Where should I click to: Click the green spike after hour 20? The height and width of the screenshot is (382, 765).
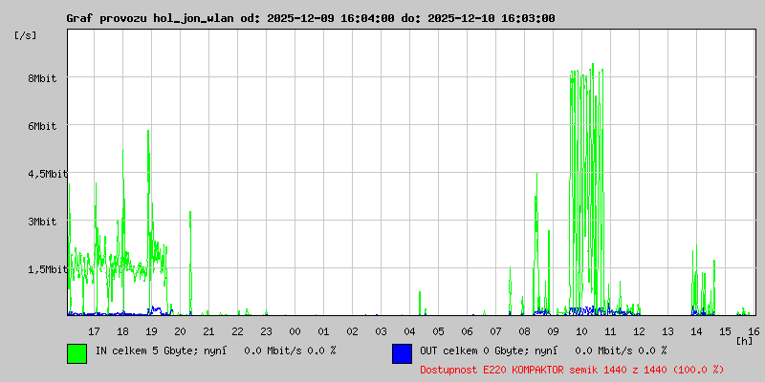[x=190, y=263]
